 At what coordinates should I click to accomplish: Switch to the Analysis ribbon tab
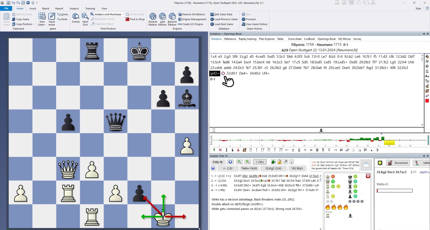tap(74, 8)
